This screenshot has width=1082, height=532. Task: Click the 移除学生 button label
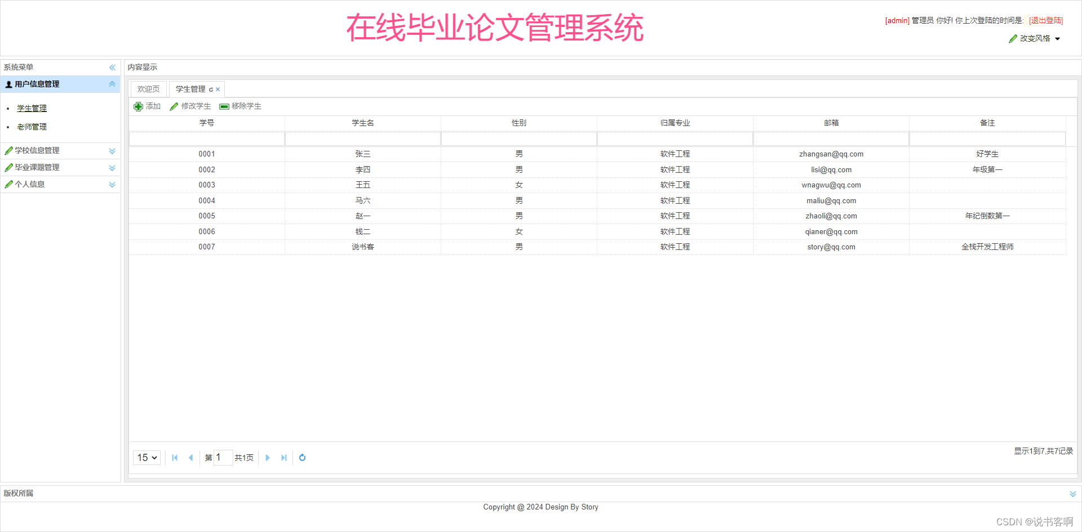pyautogui.click(x=247, y=106)
